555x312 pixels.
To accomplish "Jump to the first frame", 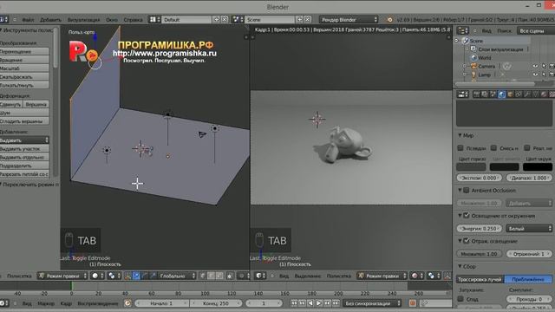I will pos(294,303).
